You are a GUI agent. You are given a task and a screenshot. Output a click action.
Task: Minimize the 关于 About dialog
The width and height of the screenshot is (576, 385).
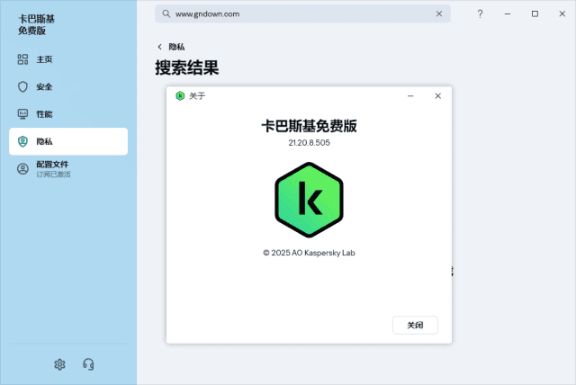[411, 96]
